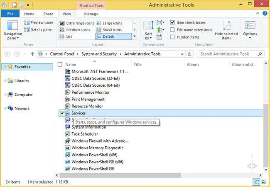Expand the Computer tree node

(x=5, y=95)
